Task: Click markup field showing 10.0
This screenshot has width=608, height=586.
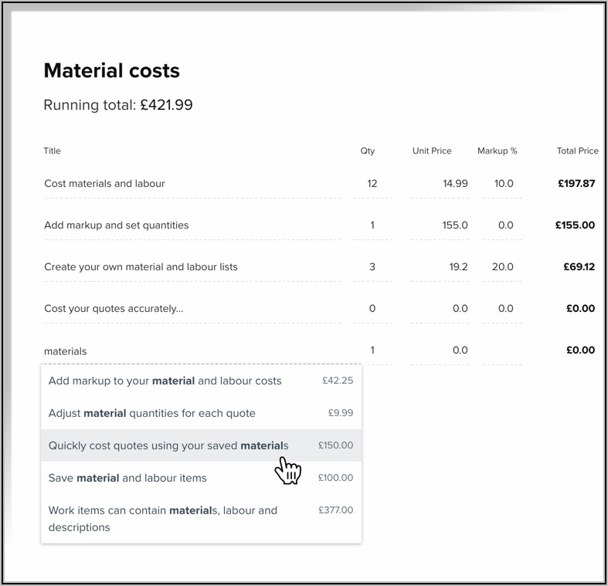Action: coord(502,184)
